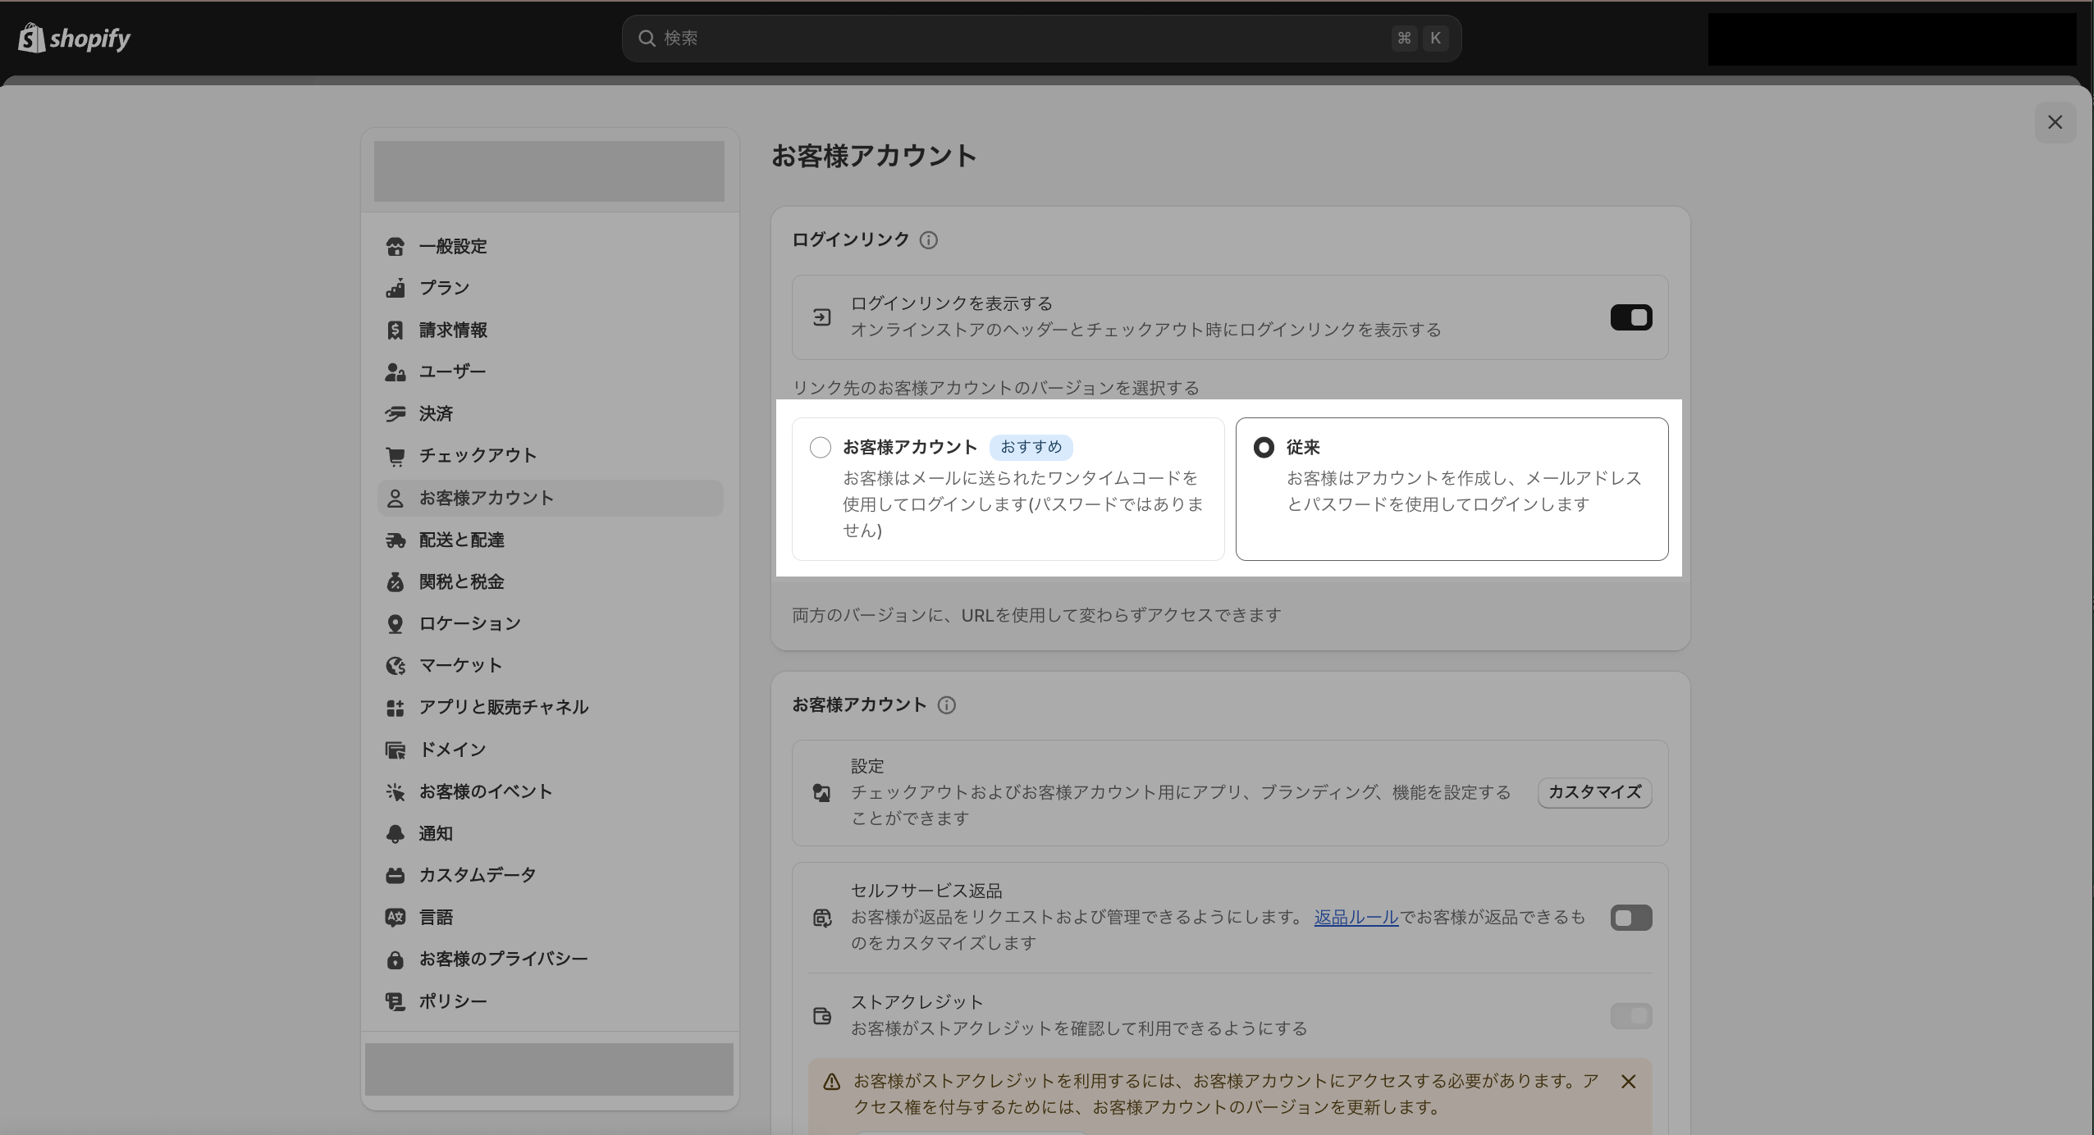Screen dimensions: 2094x1135
Task: Click the 言語 translate icon
Action: pyautogui.click(x=395, y=917)
